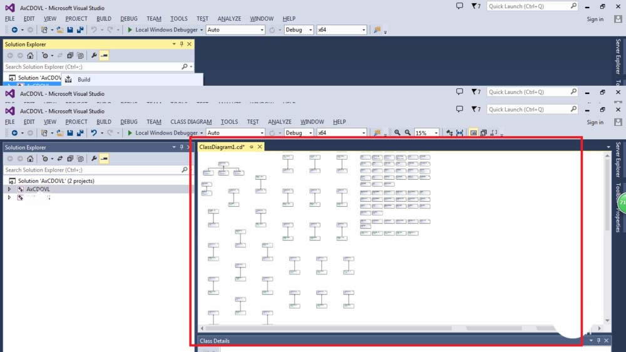Open the ANALYZE menu in the bottom window
The image size is (626, 352).
[x=279, y=122]
